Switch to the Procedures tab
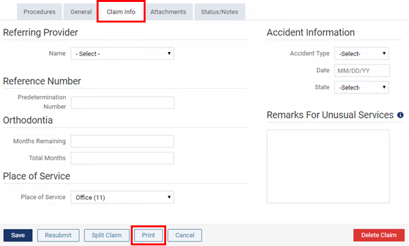Image resolution: width=409 pixels, height=246 pixels. coord(39,12)
